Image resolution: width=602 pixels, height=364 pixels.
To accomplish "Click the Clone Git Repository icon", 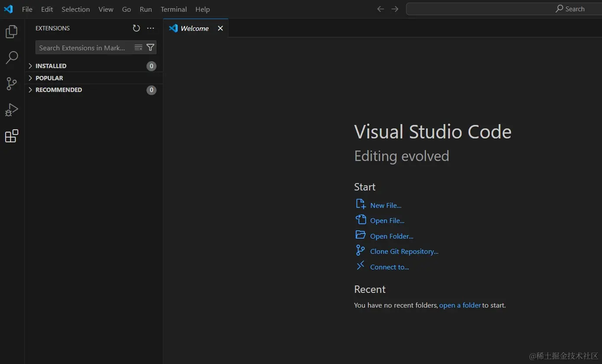I will pyautogui.click(x=361, y=250).
